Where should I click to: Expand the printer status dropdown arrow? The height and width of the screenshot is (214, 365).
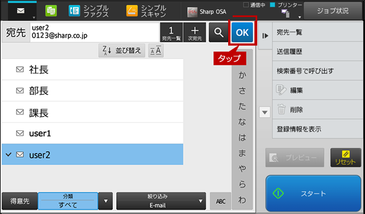click(299, 17)
